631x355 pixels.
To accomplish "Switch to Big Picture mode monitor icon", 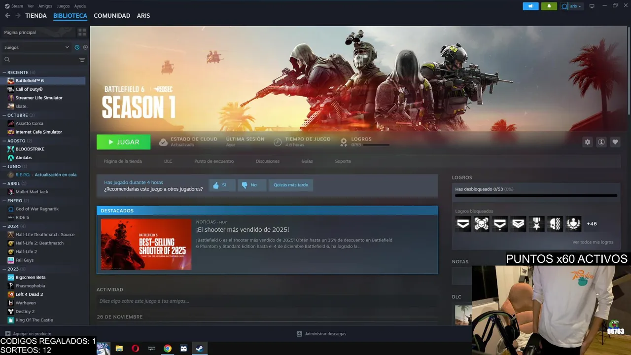I will click(592, 6).
